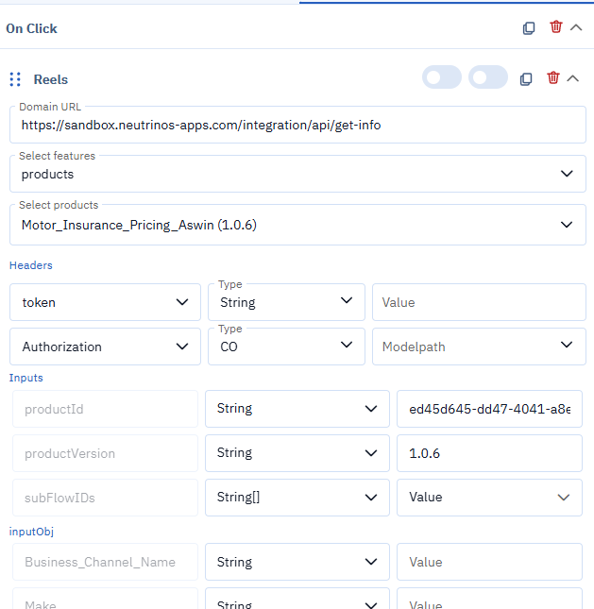Edit the productVersion value field
Viewport: 594px width, 609px height.
489,453
